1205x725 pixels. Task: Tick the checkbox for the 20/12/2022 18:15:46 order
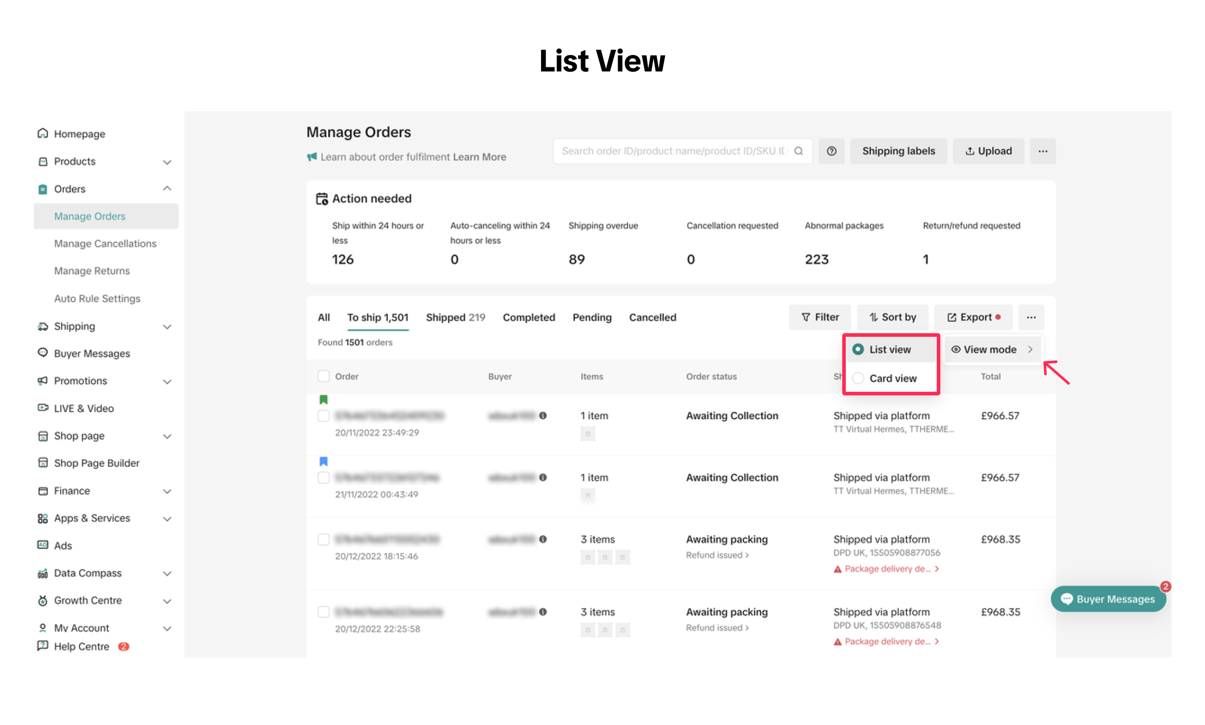(323, 539)
